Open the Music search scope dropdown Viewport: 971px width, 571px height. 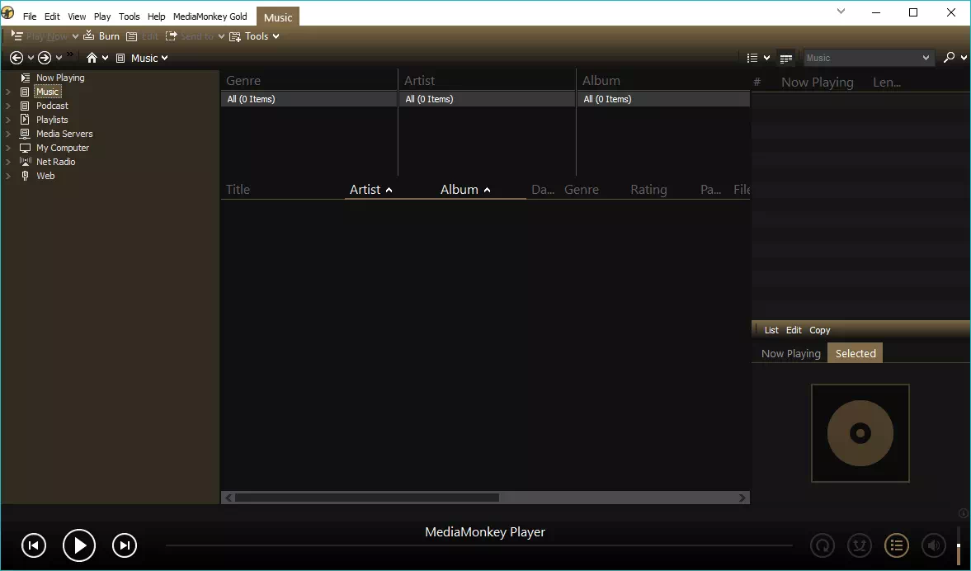tap(868, 58)
